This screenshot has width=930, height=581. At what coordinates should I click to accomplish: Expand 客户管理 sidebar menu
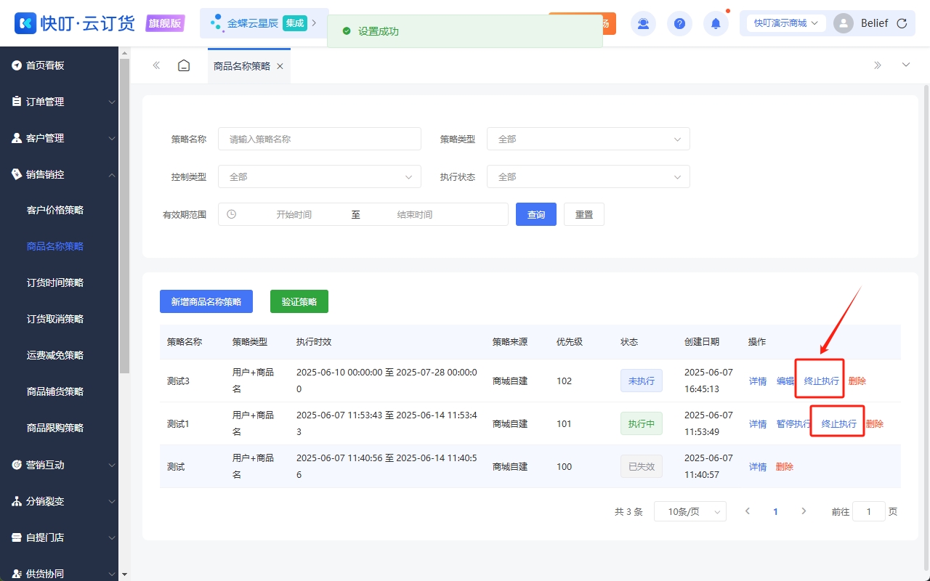click(59, 138)
